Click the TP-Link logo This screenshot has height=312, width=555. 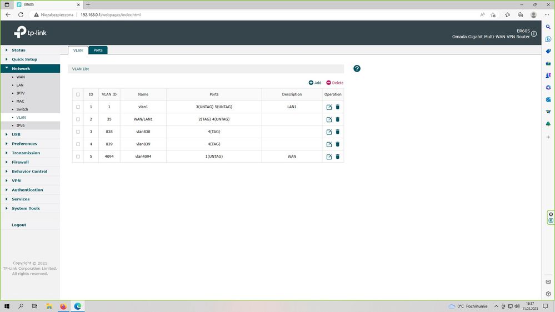(x=31, y=33)
